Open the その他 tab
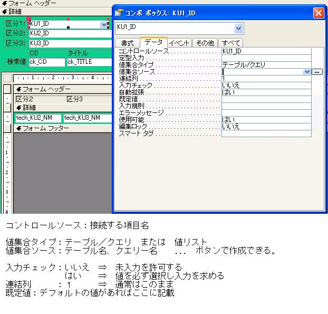Image resolution: width=328 pixels, height=314 pixels. (x=205, y=43)
